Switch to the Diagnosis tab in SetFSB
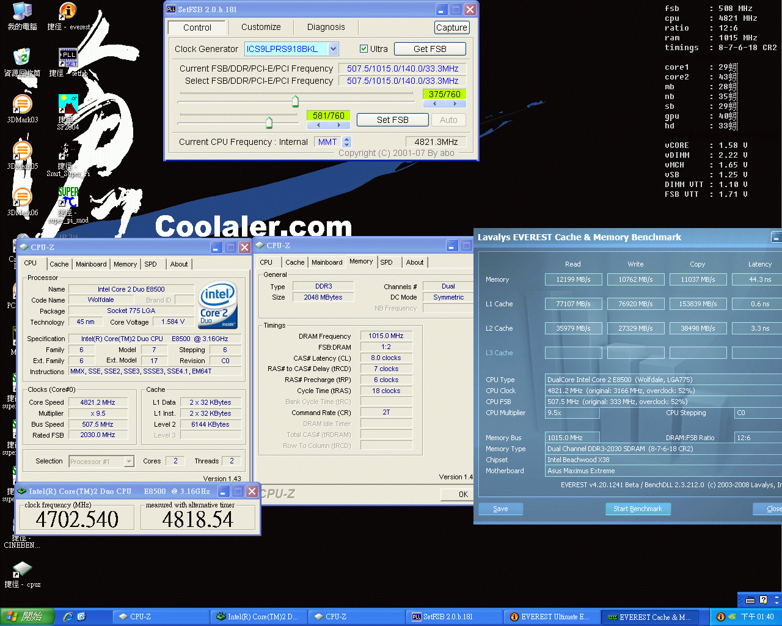 click(x=326, y=27)
